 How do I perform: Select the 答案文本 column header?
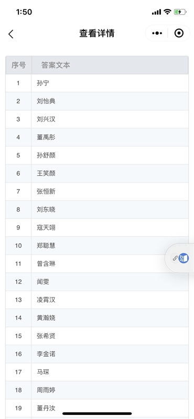point(56,65)
